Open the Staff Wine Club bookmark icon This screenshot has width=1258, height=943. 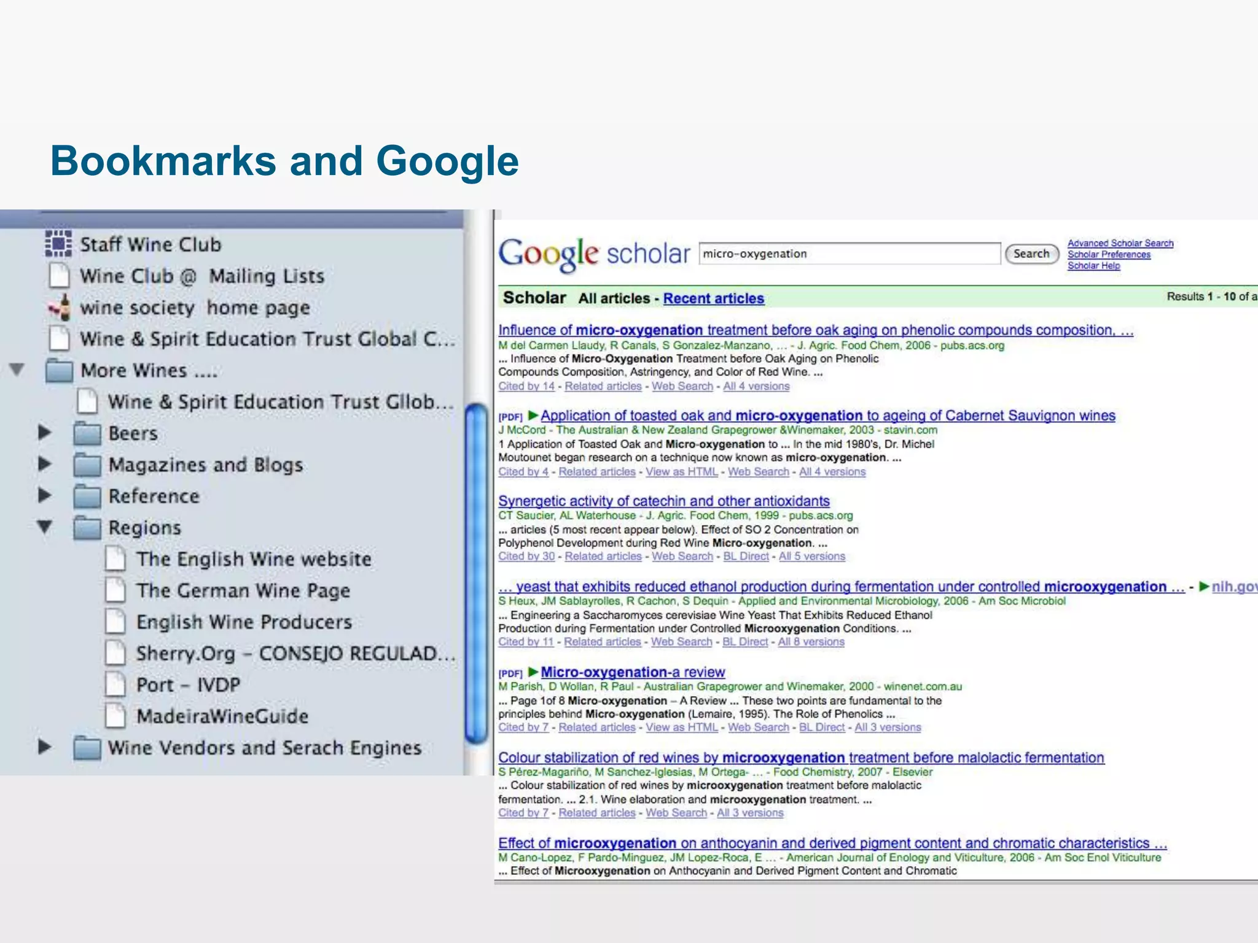[x=58, y=244]
